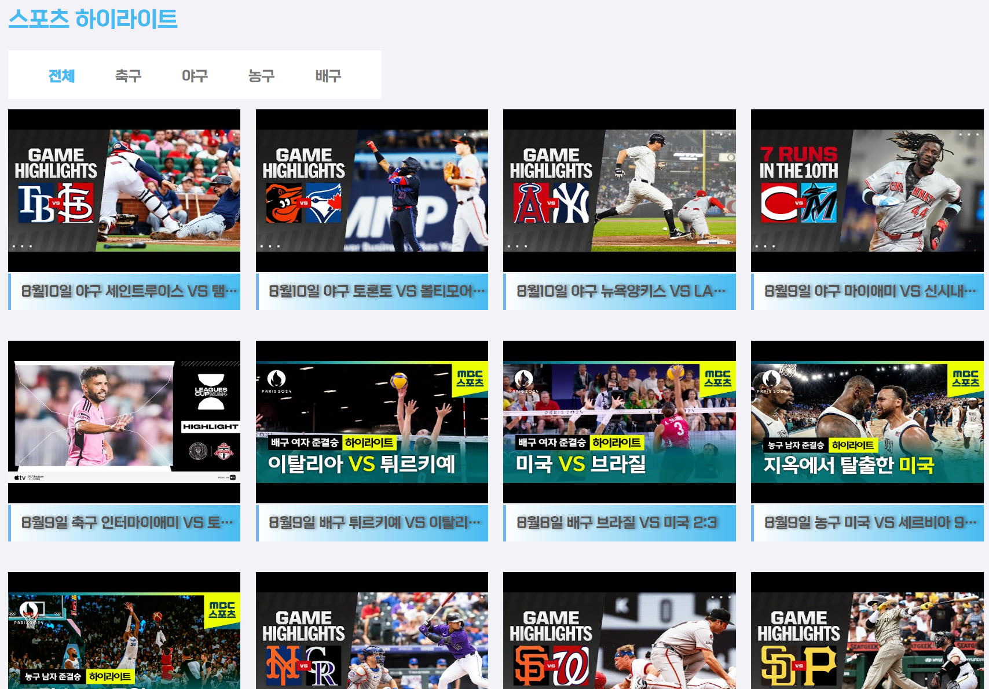Open Orioles vs Blue Jays highlight thumbnail
989x689 pixels.
point(372,190)
